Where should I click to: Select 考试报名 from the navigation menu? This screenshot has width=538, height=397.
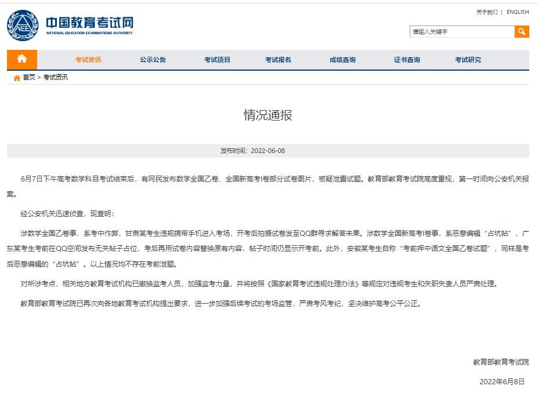click(x=278, y=60)
